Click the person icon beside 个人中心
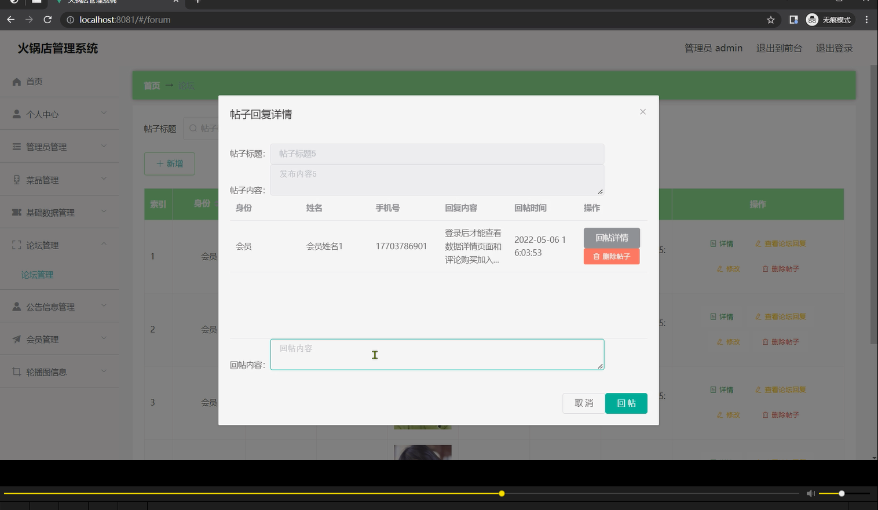The height and width of the screenshot is (510, 878). 17,114
